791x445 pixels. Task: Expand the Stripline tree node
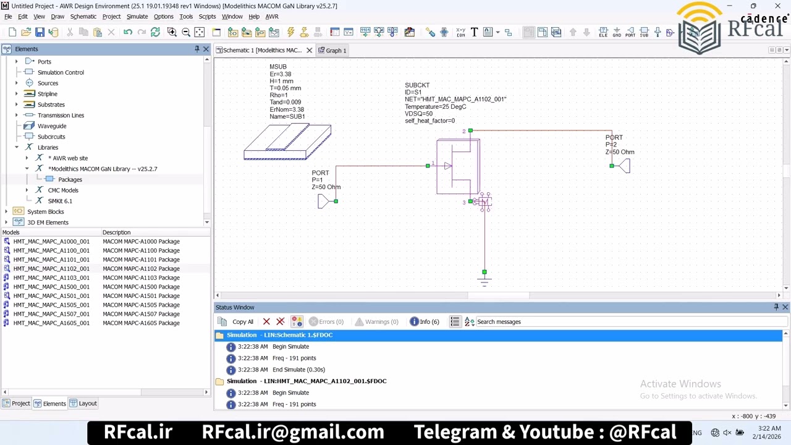click(x=17, y=94)
